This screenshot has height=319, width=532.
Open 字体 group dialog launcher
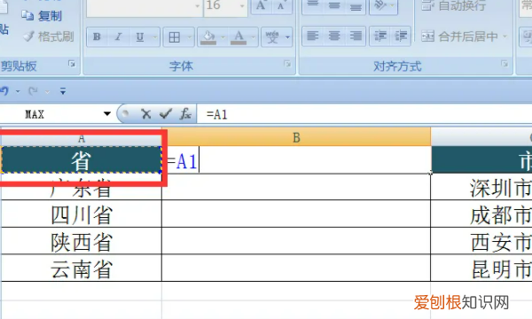tap(287, 64)
